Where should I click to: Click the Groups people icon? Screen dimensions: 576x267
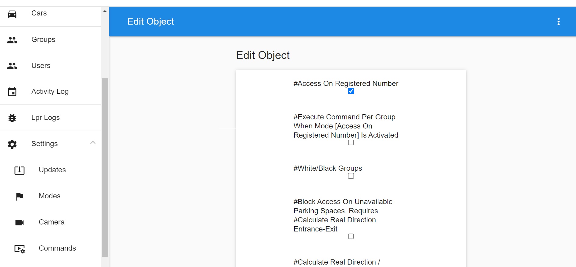(x=12, y=40)
